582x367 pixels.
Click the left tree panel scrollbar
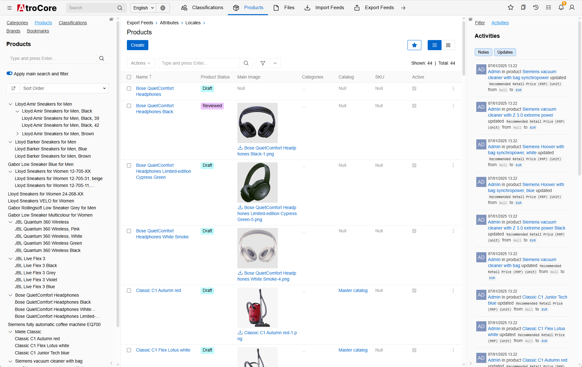[x=118, y=173]
